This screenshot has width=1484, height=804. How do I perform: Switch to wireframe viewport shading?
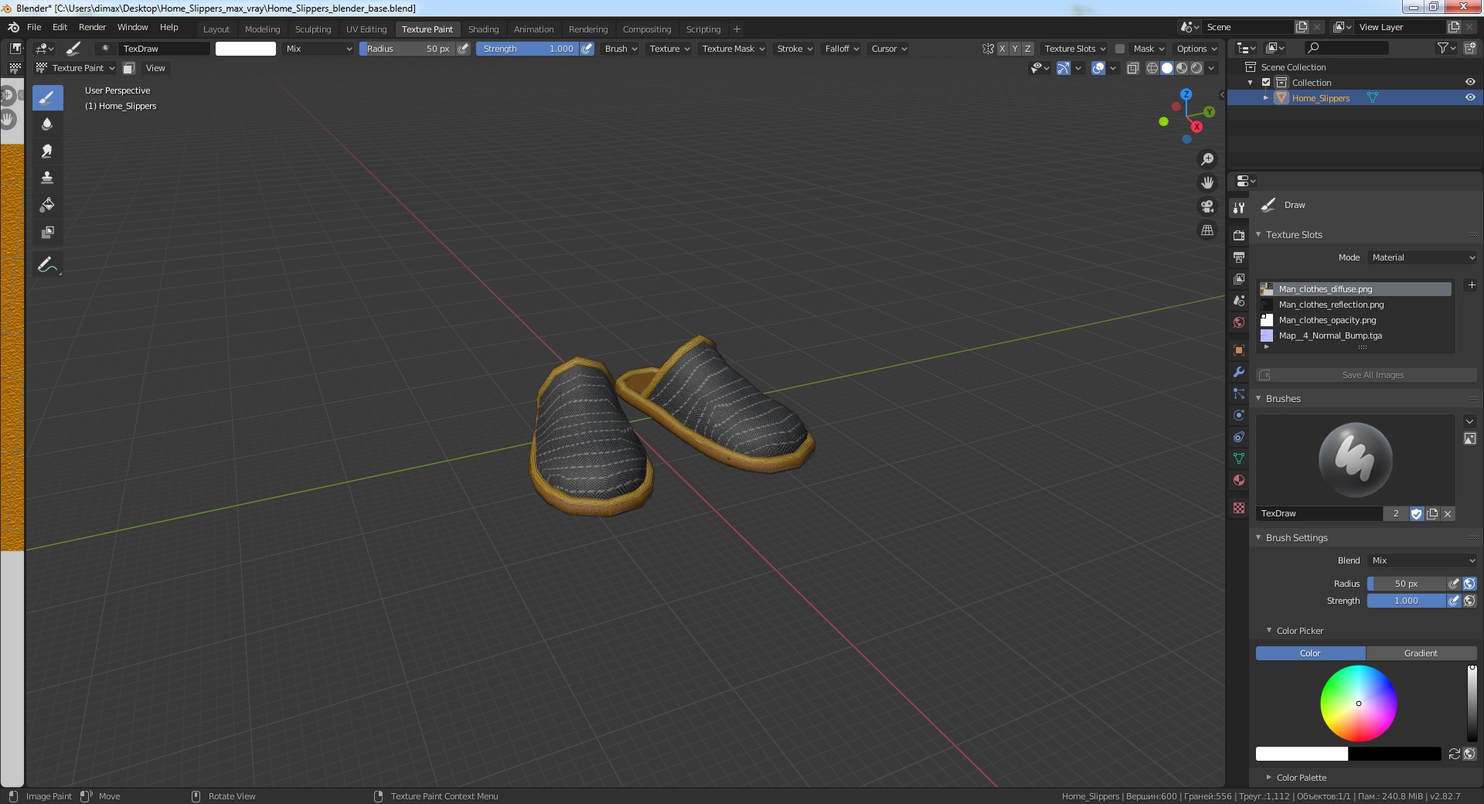pyautogui.click(x=1152, y=68)
